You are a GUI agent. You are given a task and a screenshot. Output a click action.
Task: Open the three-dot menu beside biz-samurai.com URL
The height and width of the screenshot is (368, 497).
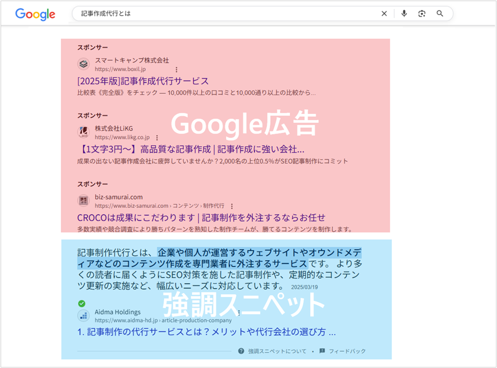(x=232, y=206)
